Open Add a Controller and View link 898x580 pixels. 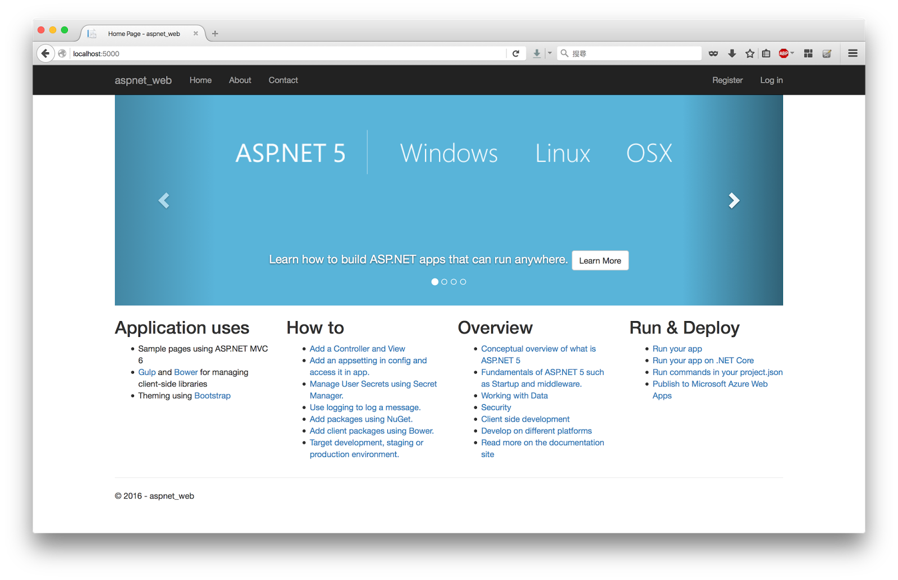(x=358, y=349)
